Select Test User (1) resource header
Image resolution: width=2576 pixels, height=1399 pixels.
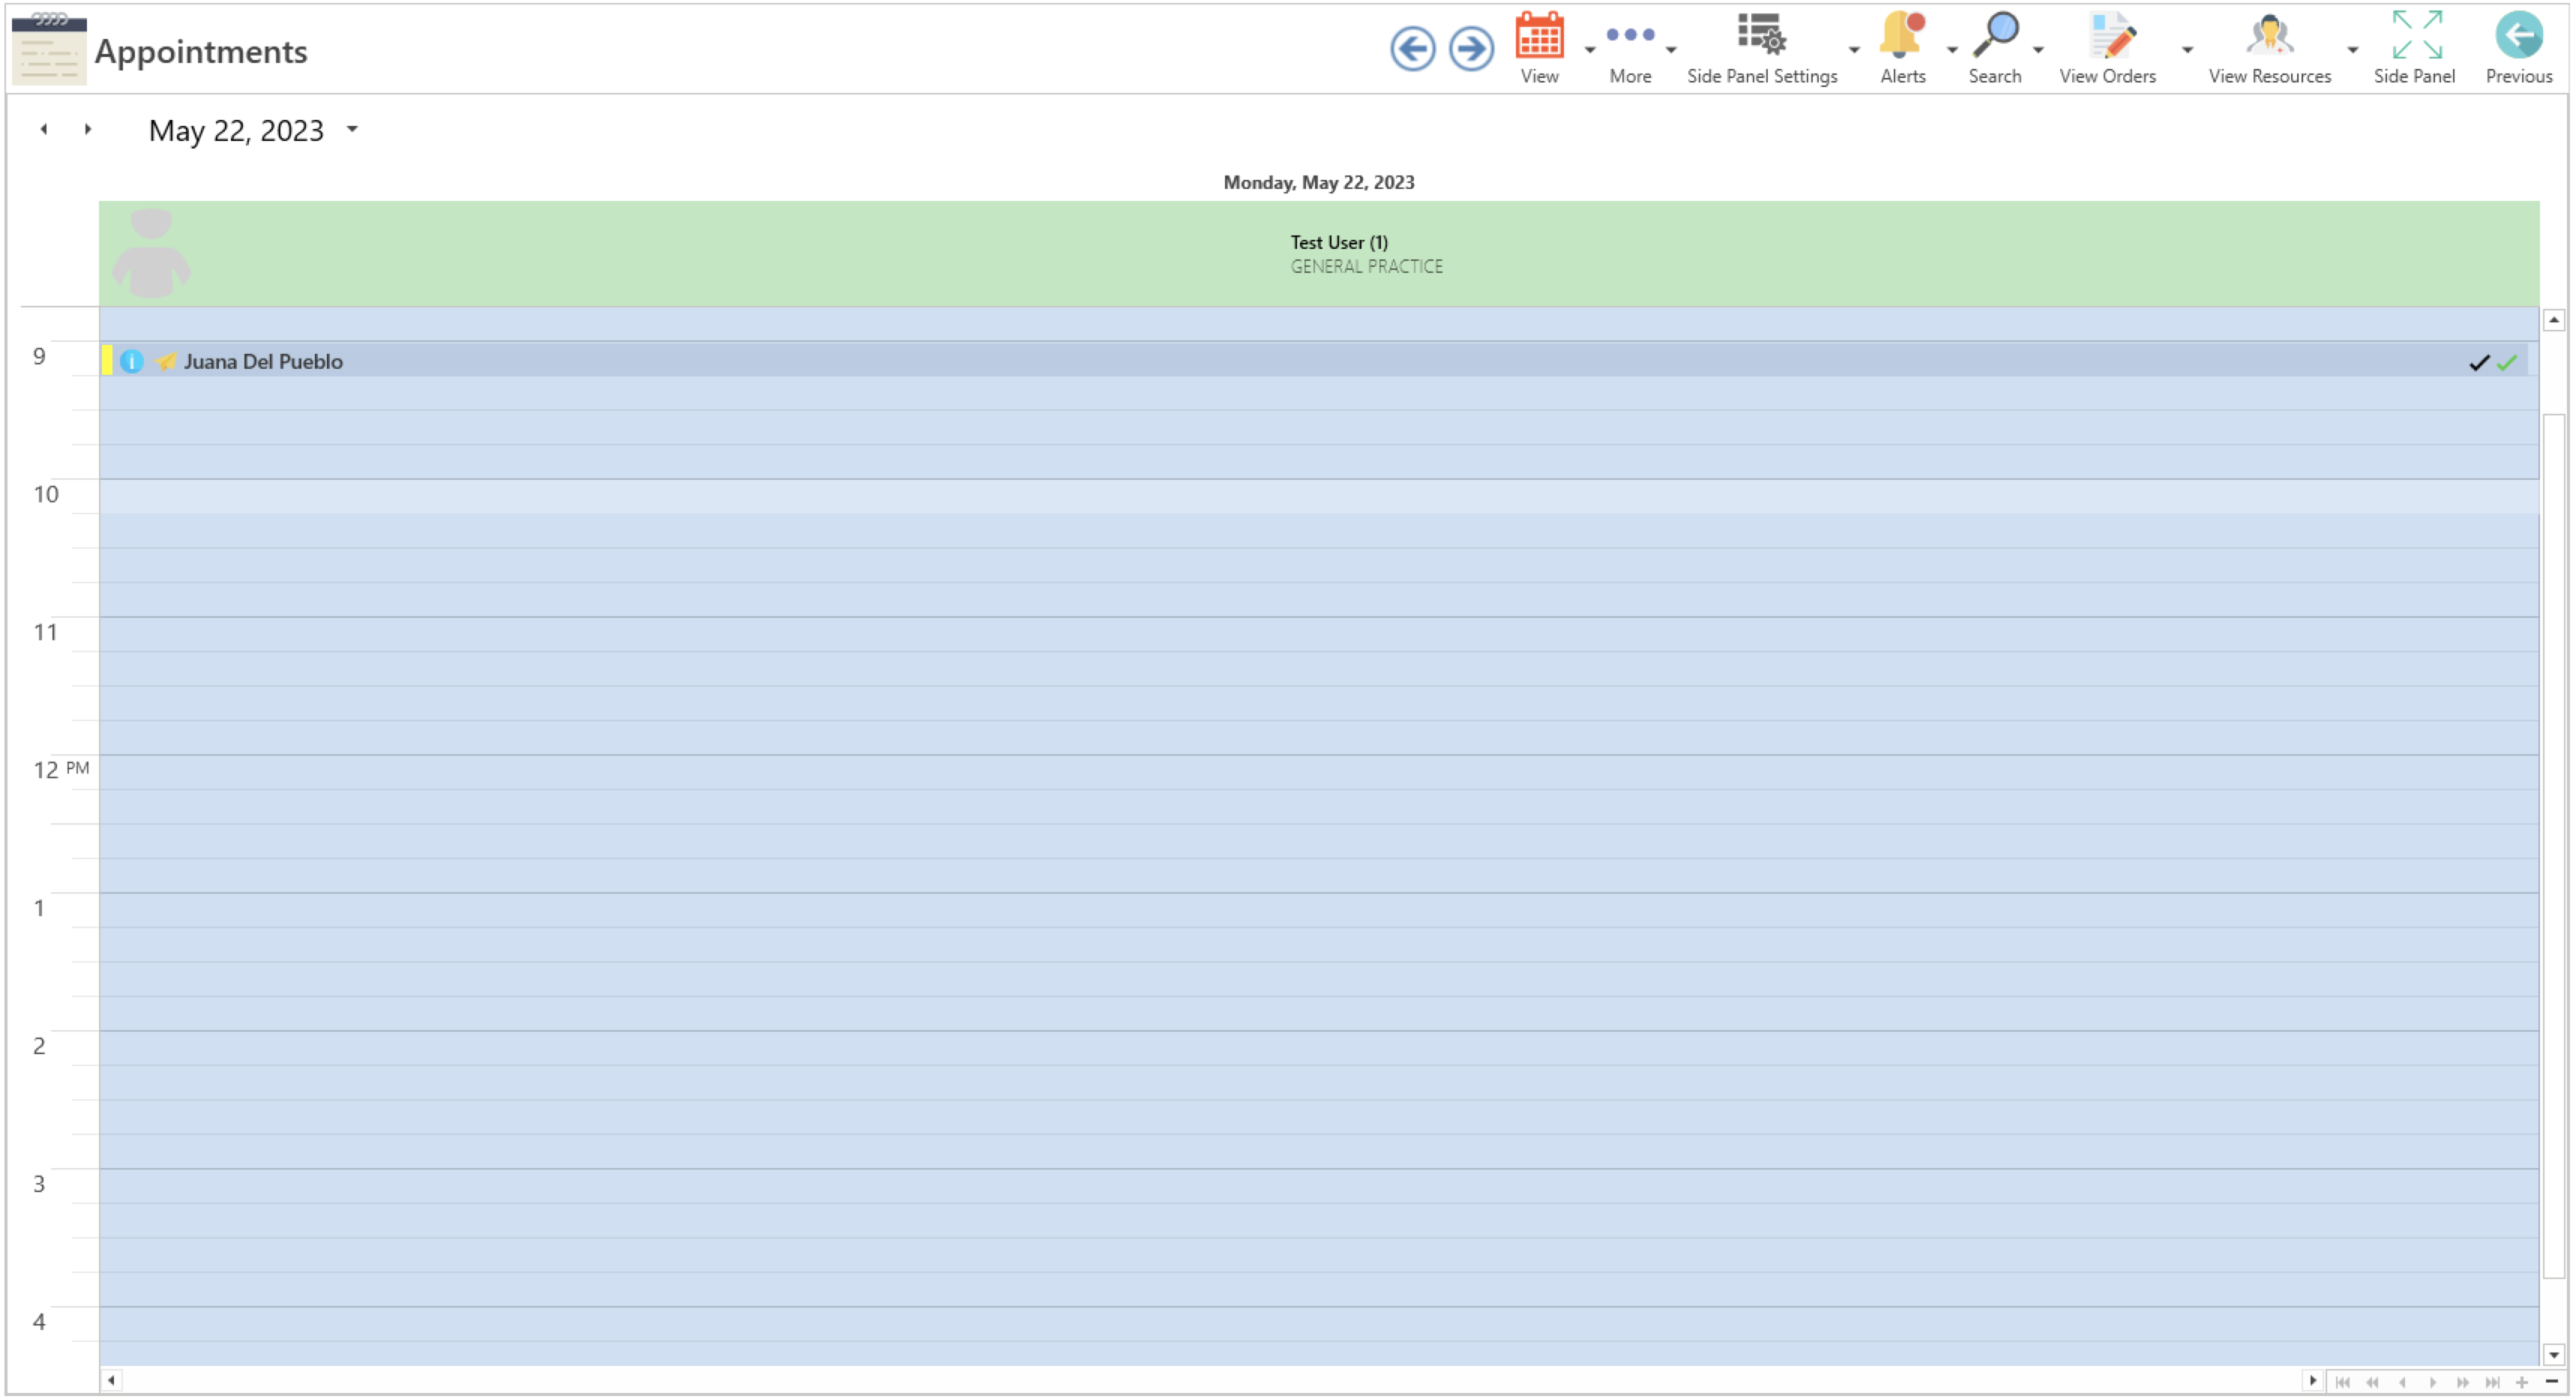click(x=1338, y=242)
